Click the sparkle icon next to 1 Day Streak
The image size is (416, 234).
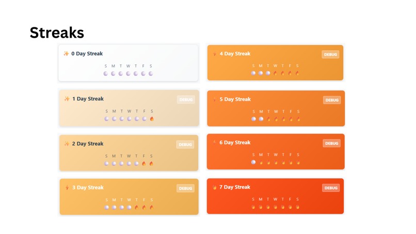coord(67,99)
